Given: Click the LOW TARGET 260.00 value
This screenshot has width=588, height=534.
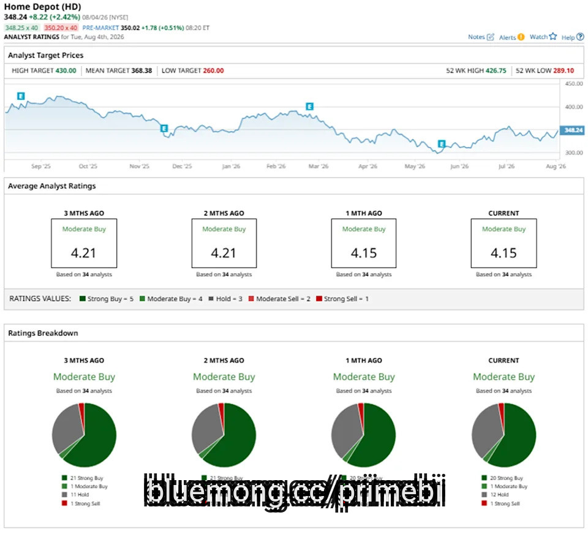Looking at the screenshot, I should coord(213,70).
